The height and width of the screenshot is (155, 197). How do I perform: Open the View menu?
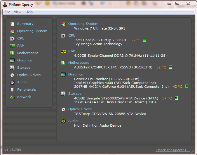(x=18, y=12)
